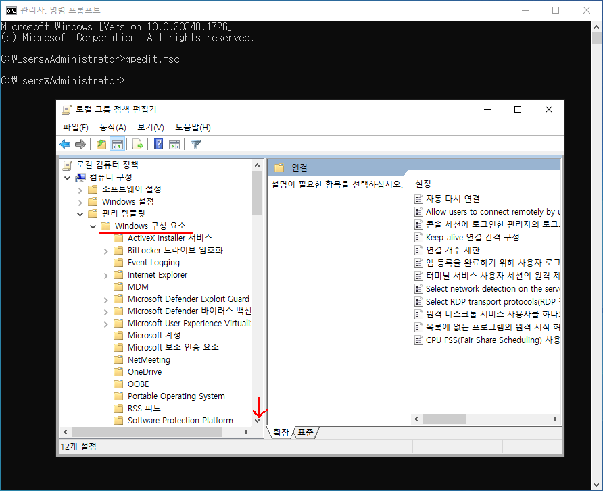Click the Up one level folder icon
The height and width of the screenshot is (491, 603).
click(101, 145)
